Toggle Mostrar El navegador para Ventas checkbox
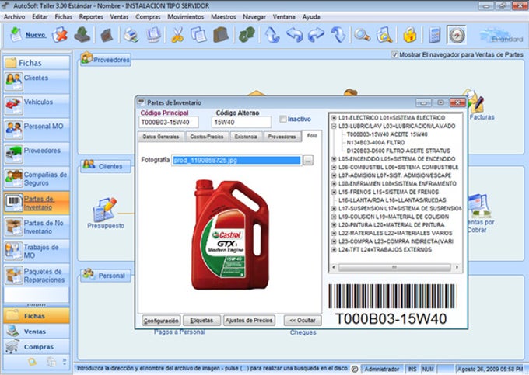Image resolution: width=529 pixels, height=375 pixels. click(x=394, y=54)
